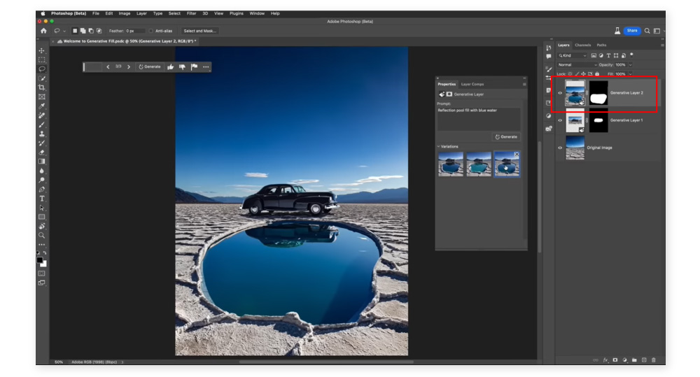The width and height of the screenshot is (700, 377).
Task: Select the Zoom magnifier tool
Action: (x=42, y=235)
